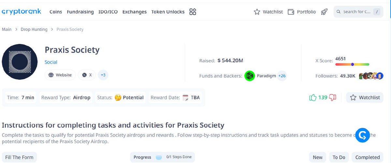Expand the +3 additional links badge
Viewport: 391px width, 163px height.
(103, 75)
